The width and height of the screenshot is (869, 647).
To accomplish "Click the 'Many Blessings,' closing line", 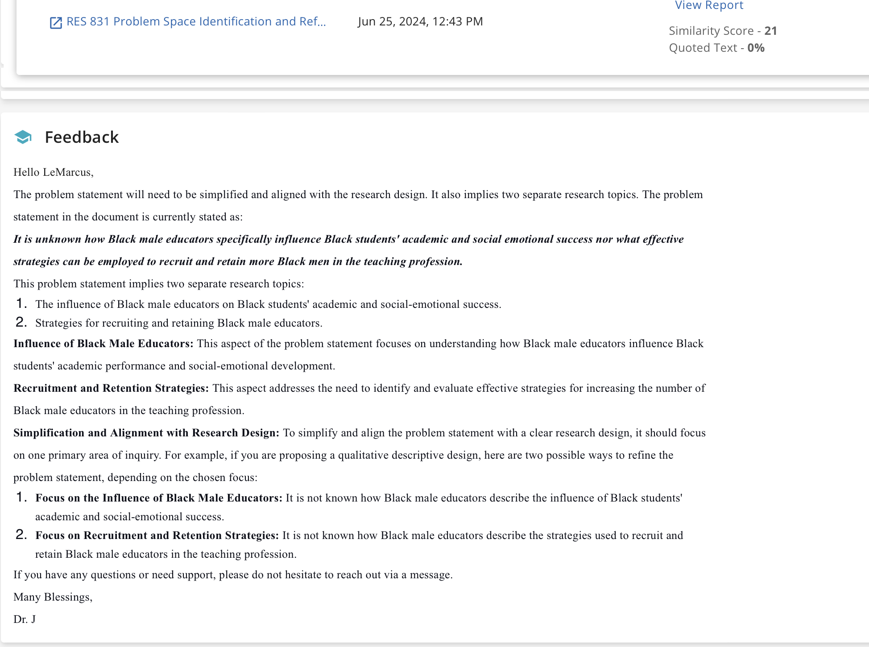I will [x=53, y=597].
